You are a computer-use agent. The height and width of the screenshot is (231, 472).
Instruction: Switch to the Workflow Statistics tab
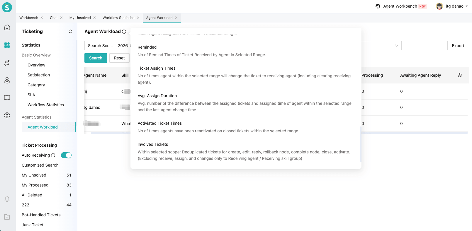pos(118,18)
